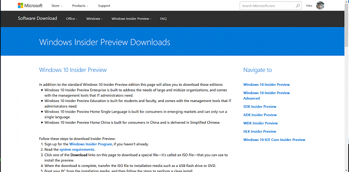Click the Home China bullet text
The width and height of the screenshot is (349, 172).
tap(132, 122)
